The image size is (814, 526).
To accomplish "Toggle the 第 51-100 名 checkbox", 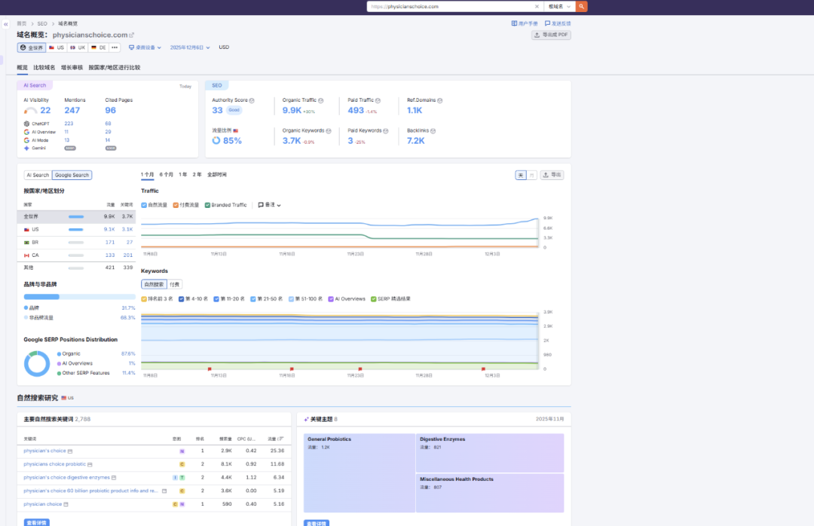I will coord(291,299).
